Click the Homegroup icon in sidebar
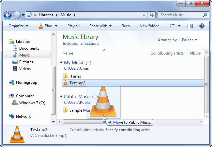This screenshot has height=147, width=212. point(12,82)
